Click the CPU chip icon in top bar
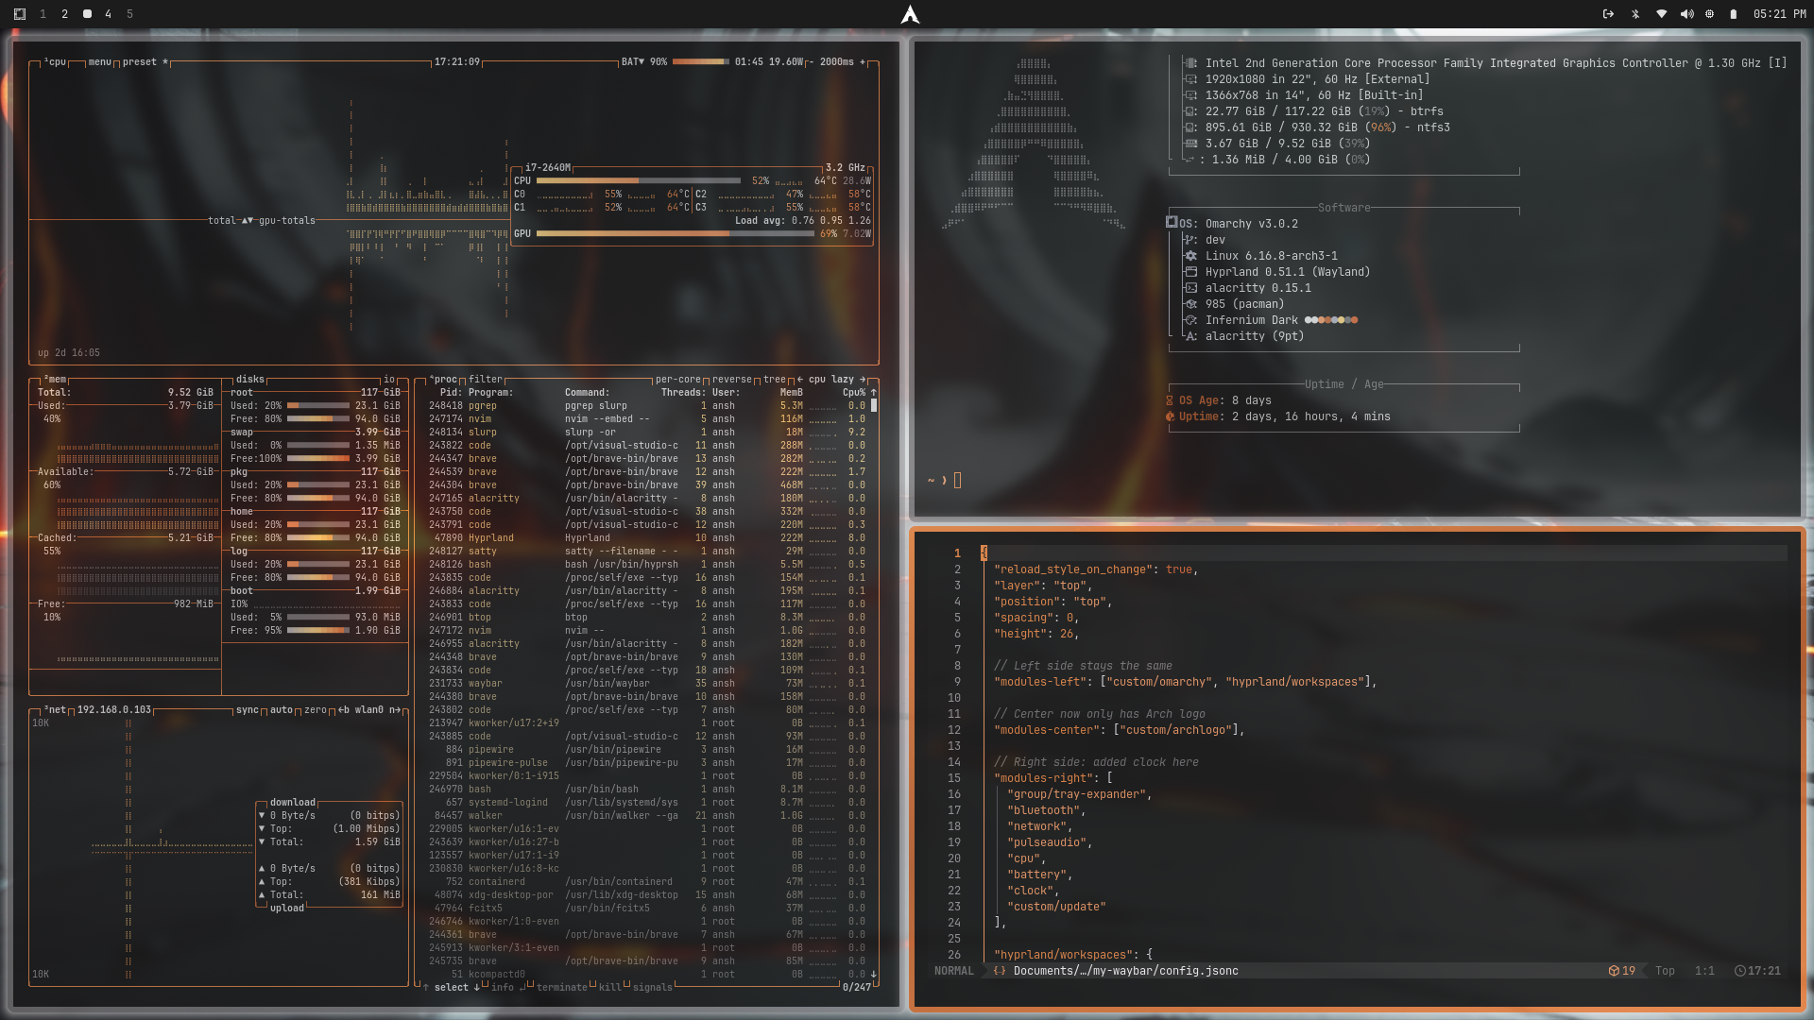Viewport: 1814px width, 1020px height. point(1709,14)
